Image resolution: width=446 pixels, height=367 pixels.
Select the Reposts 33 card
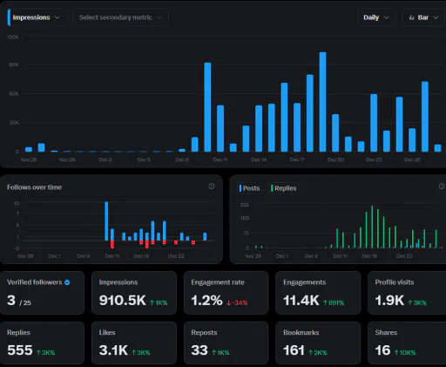[x=226, y=343]
